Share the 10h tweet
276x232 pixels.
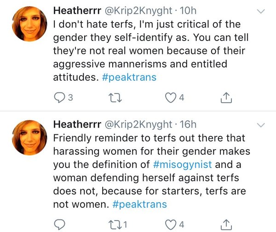226,98
